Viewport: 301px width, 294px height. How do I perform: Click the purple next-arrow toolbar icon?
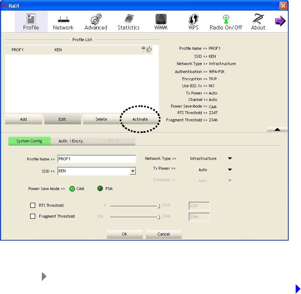280,21
